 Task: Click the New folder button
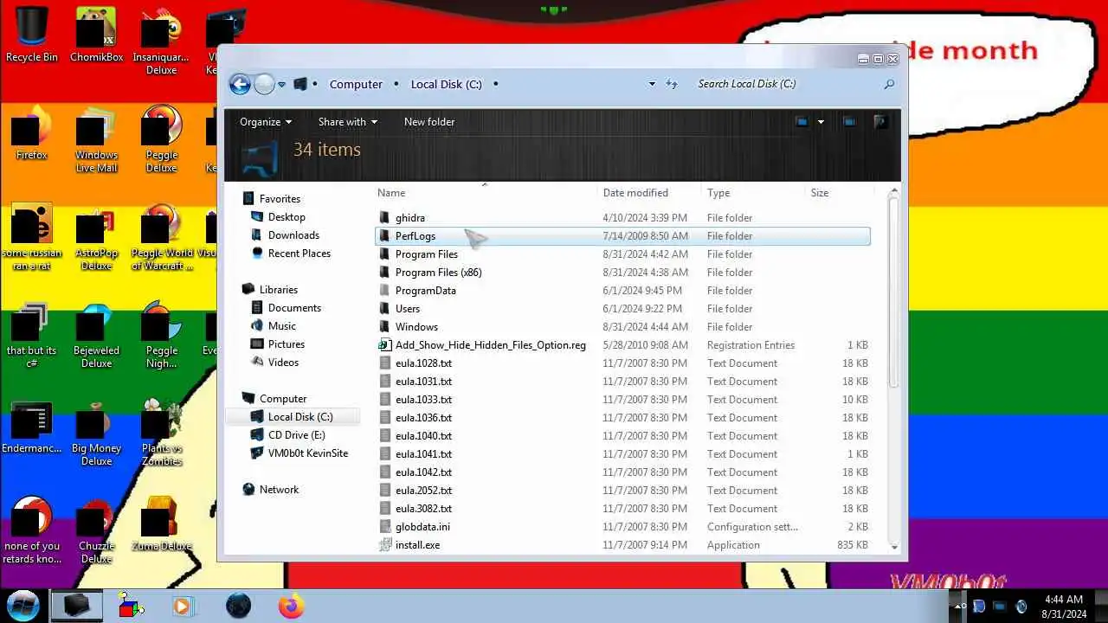point(429,122)
